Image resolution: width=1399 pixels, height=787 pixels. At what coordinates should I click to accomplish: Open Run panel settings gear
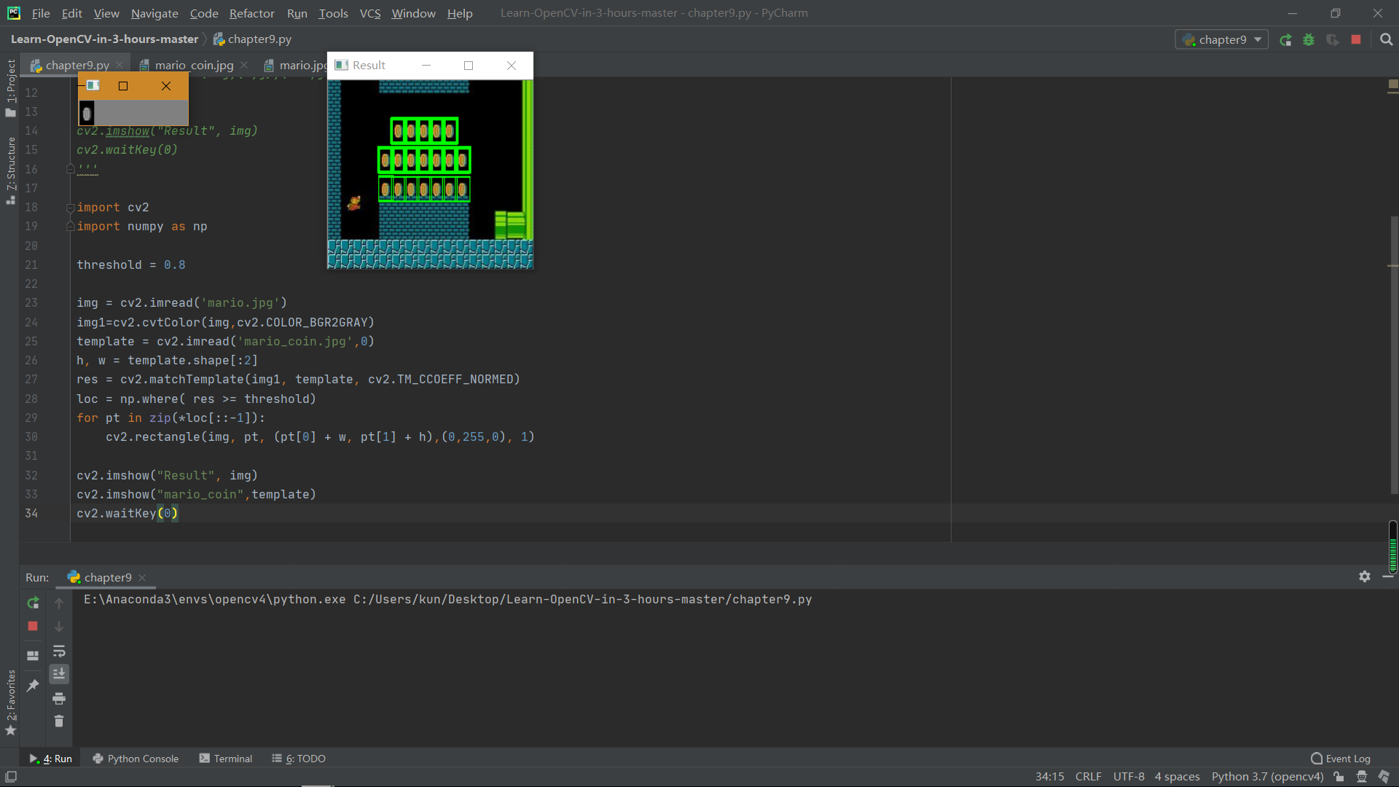click(1364, 576)
